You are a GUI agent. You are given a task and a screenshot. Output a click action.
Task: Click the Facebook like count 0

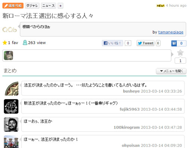pyautogui.click(x=128, y=43)
